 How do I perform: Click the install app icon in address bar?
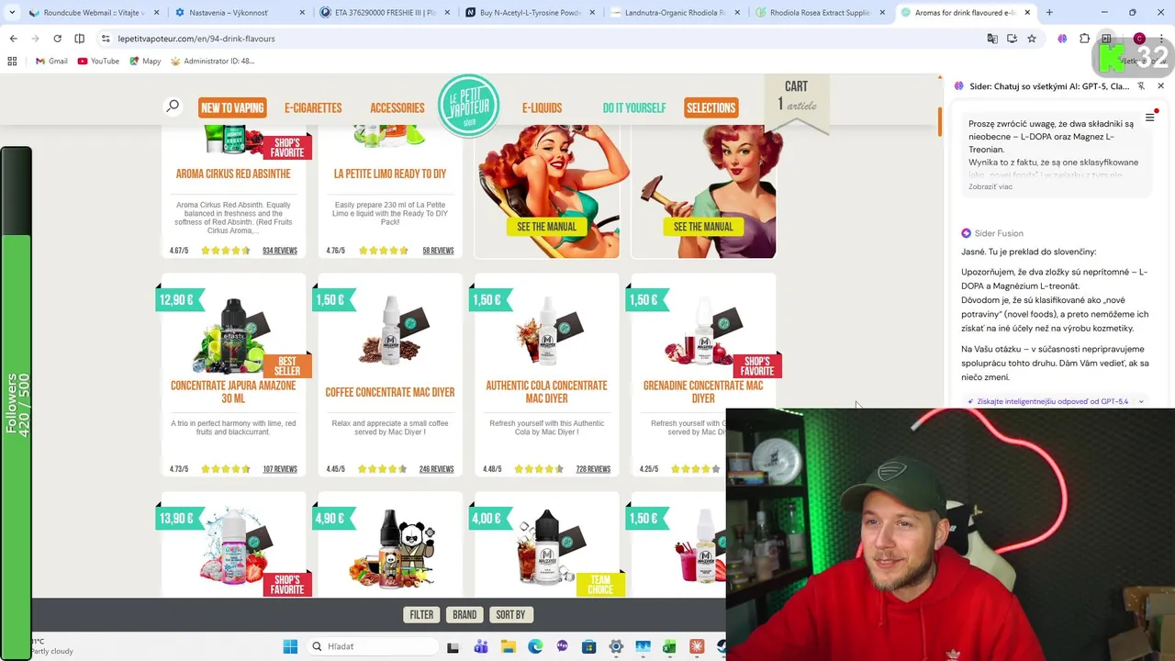tap(1012, 39)
